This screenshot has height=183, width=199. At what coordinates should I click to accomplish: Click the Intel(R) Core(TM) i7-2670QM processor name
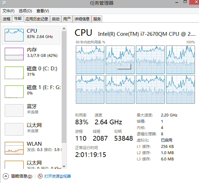click(146, 34)
